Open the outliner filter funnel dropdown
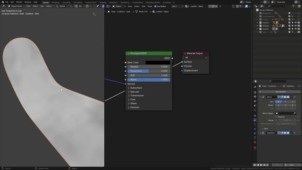Viewport: 302px width, 170px height. 294,6
